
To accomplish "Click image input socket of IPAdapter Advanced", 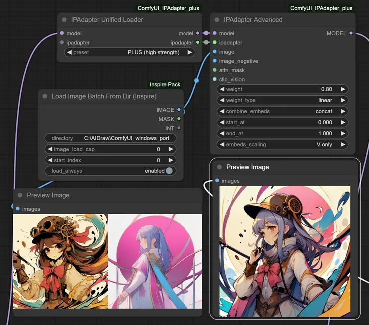I will click(214, 51).
